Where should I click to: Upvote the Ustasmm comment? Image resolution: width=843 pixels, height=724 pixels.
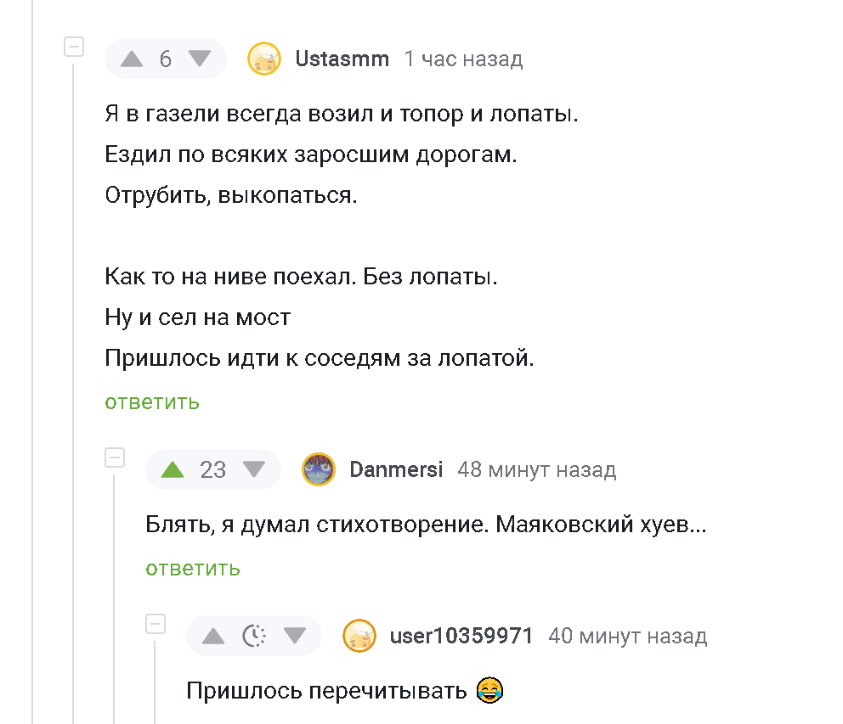(132, 59)
